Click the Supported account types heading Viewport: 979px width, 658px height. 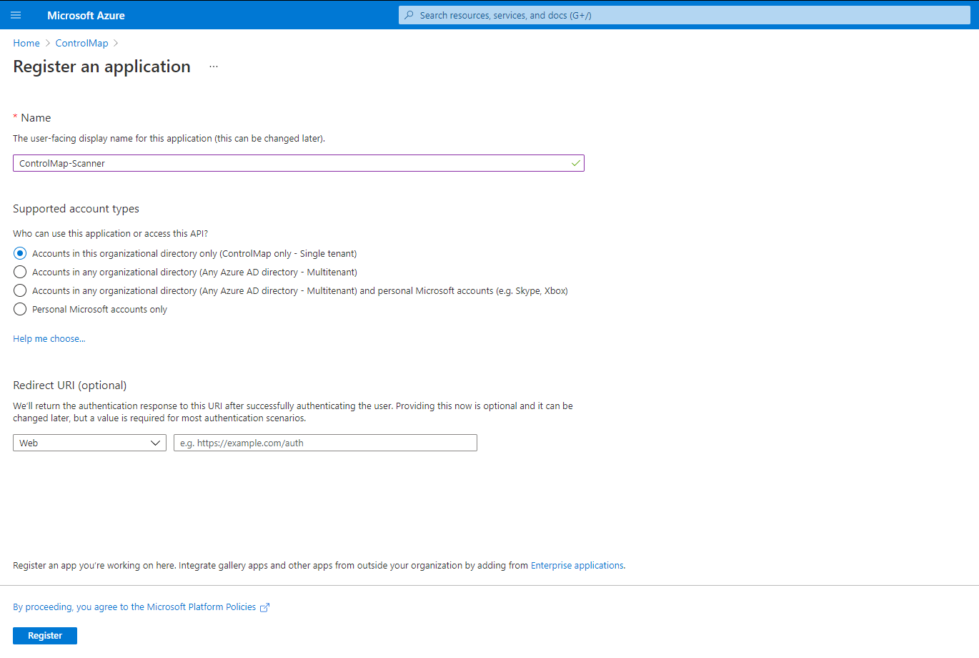click(x=76, y=209)
